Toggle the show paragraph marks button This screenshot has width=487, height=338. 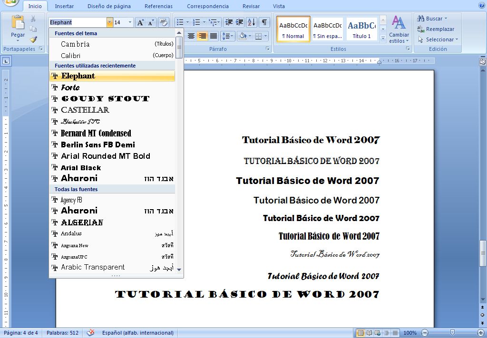tap(264, 22)
